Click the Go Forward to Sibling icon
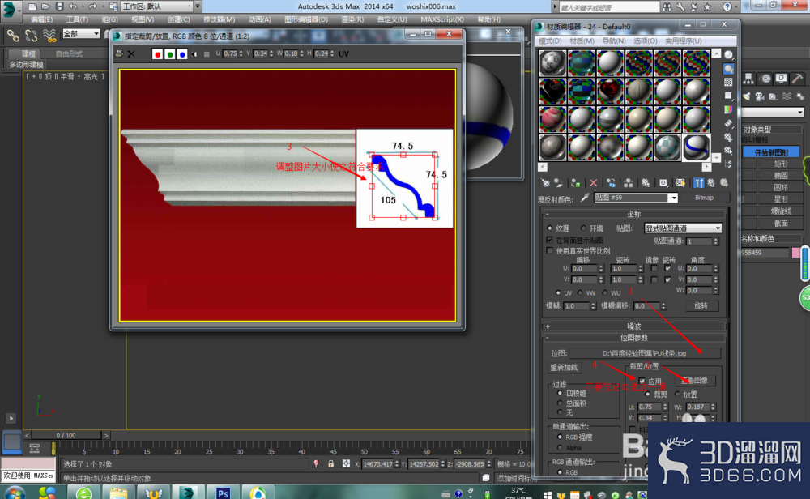Image resolution: width=810 pixels, height=499 pixels. [724, 183]
